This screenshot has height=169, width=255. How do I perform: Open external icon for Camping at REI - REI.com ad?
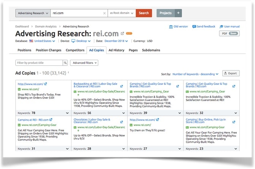click(51, 120)
